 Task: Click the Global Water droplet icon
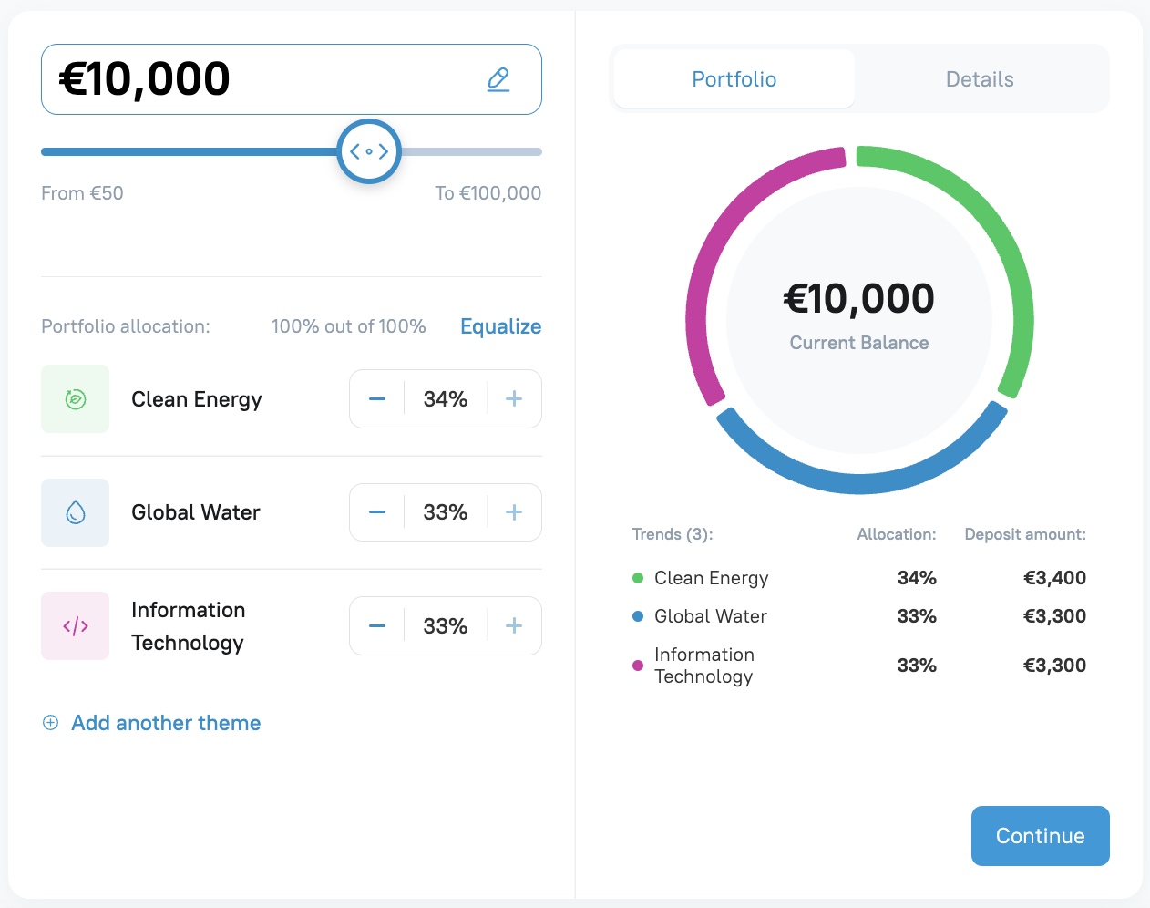(76, 512)
